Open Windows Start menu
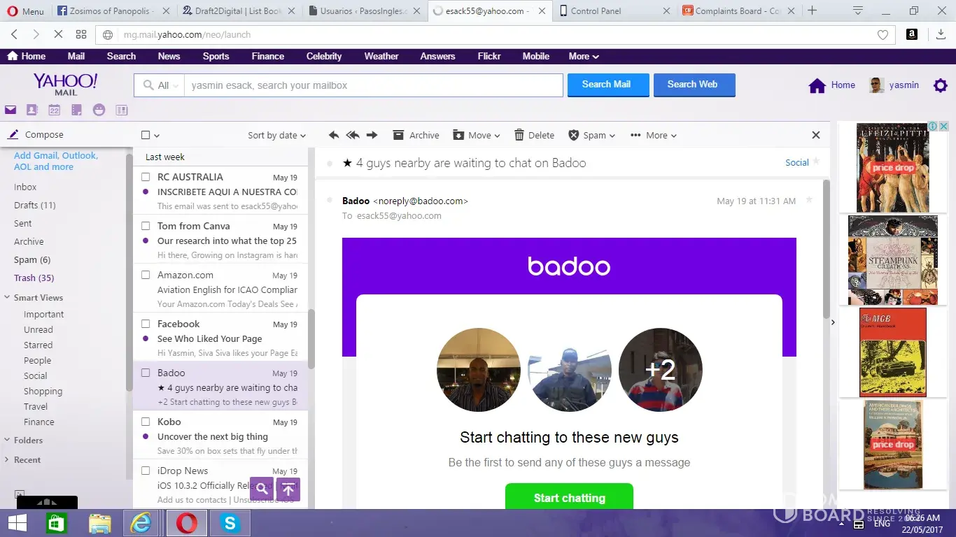 [17, 523]
